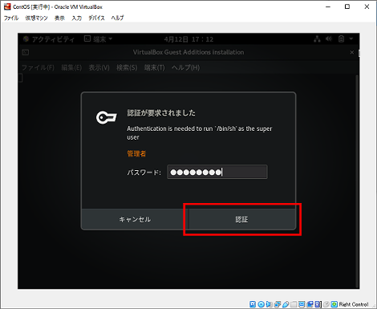377x309 pixels.
Task: Click the virtualization features V icon
Action: tap(318, 304)
